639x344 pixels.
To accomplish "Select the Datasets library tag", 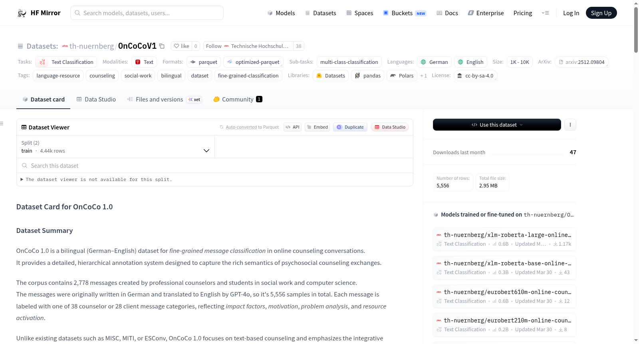I will pyautogui.click(x=331, y=76).
